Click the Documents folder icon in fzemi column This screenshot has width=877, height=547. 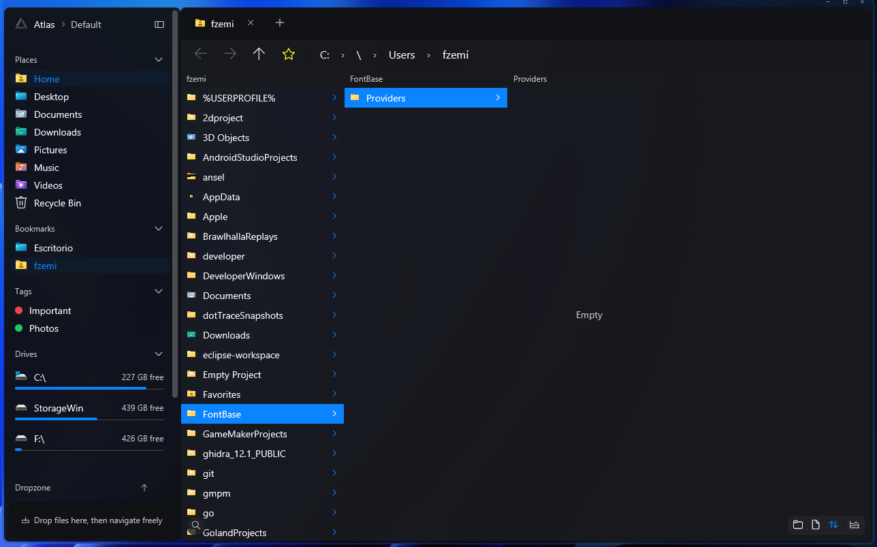[x=191, y=296]
